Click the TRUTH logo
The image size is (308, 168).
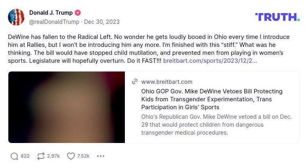(277, 17)
